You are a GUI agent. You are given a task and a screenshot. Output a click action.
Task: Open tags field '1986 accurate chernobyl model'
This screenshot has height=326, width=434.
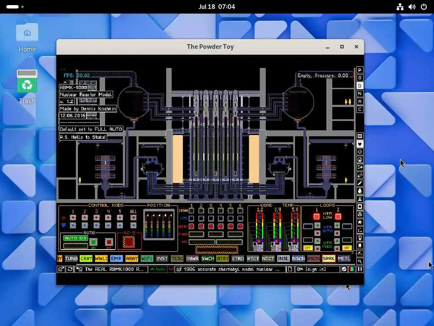coord(230,269)
